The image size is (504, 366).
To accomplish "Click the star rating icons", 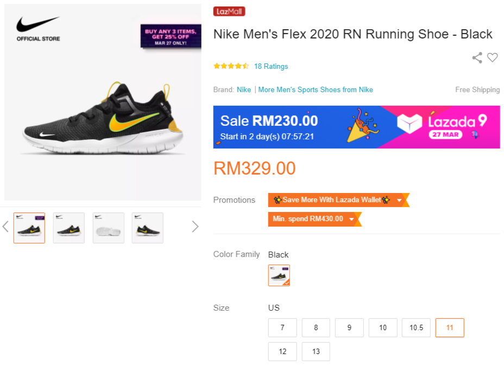I will [231, 66].
